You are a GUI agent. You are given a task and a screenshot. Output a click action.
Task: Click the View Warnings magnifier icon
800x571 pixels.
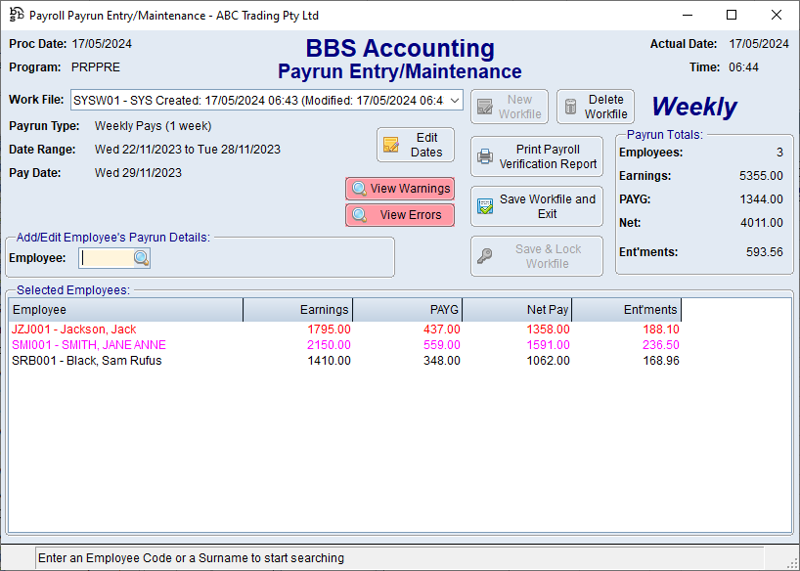[x=360, y=189]
